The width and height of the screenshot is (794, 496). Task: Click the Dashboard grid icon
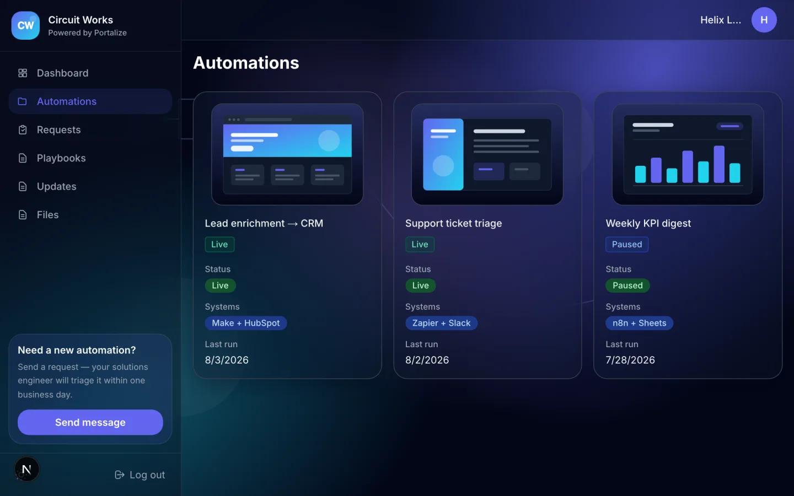pyautogui.click(x=23, y=73)
